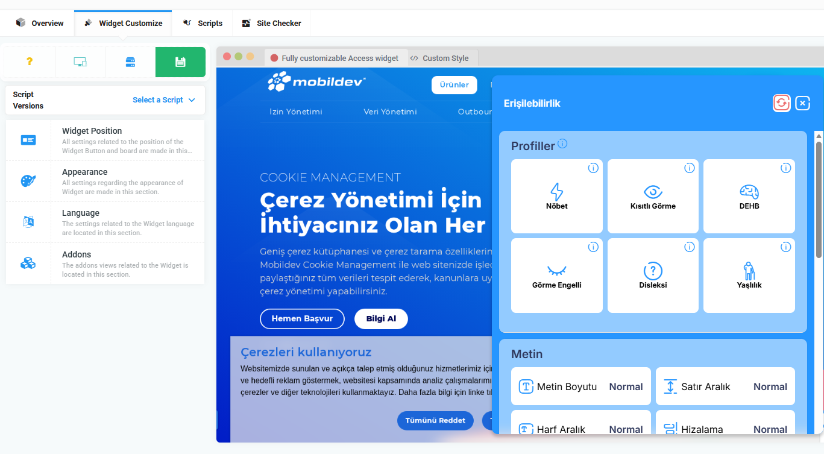
Task: Open the Custom Style tab
Action: pyautogui.click(x=440, y=58)
